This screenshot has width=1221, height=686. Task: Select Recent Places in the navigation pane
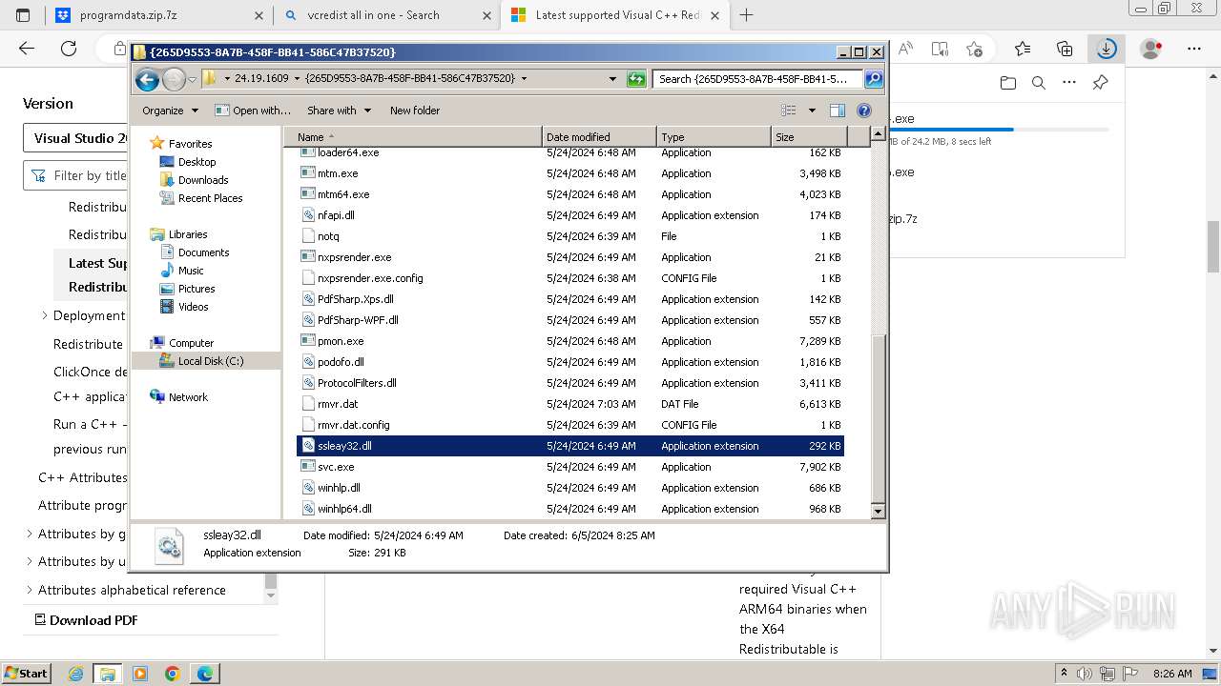click(210, 198)
